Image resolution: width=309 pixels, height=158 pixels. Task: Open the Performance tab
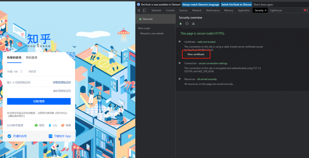point(213,11)
